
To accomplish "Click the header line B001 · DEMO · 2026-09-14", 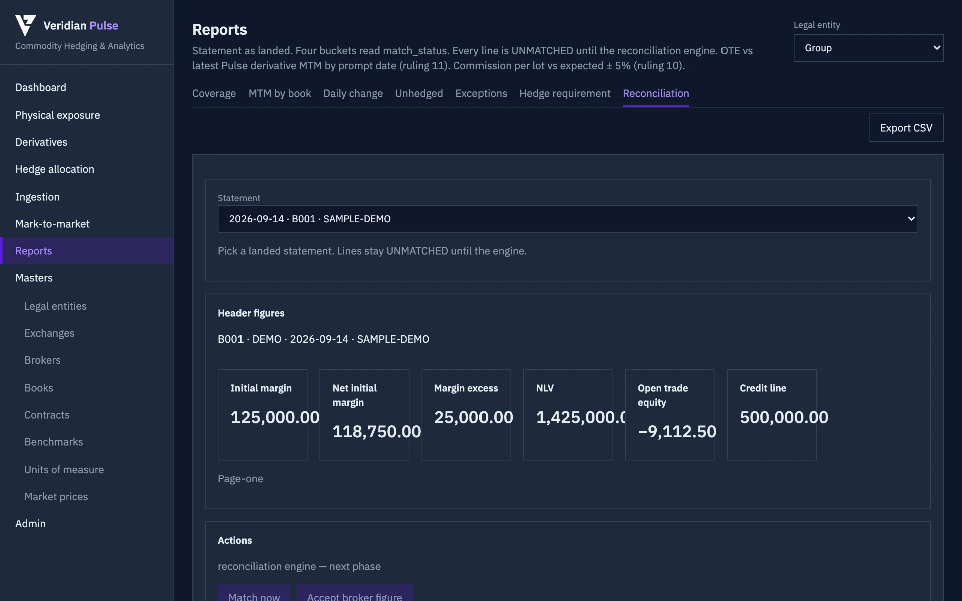I will click(x=323, y=339).
